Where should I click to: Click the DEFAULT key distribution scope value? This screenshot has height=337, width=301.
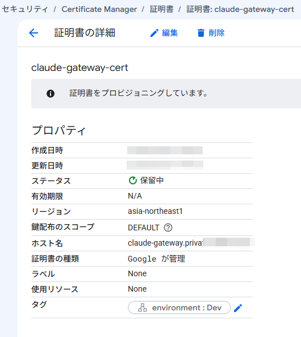click(144, 228)
